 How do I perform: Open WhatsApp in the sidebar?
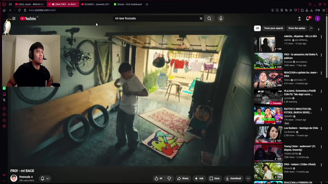4,88
